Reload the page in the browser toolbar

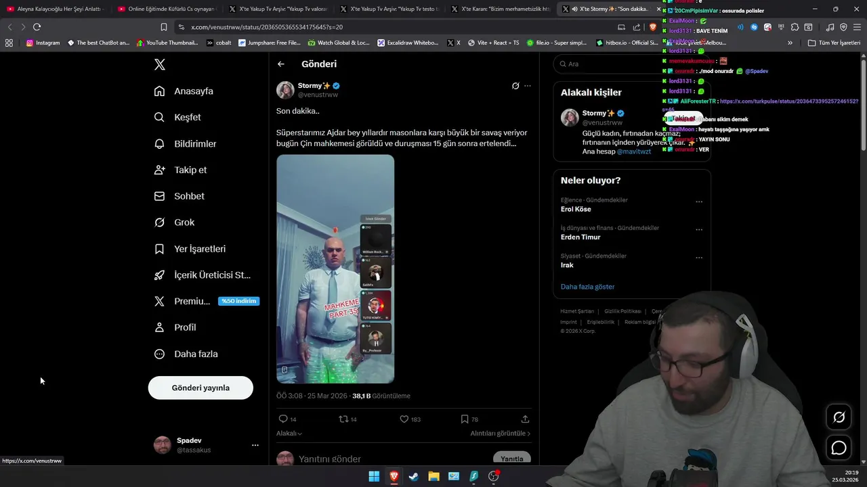(x=37, y=27)
